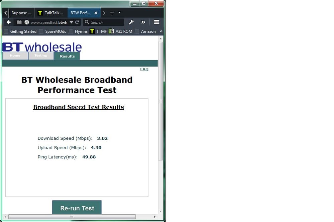Screen dimensions: 334x222
Task: Open the SporeMOds bookmark
Action: coord(53,31)
